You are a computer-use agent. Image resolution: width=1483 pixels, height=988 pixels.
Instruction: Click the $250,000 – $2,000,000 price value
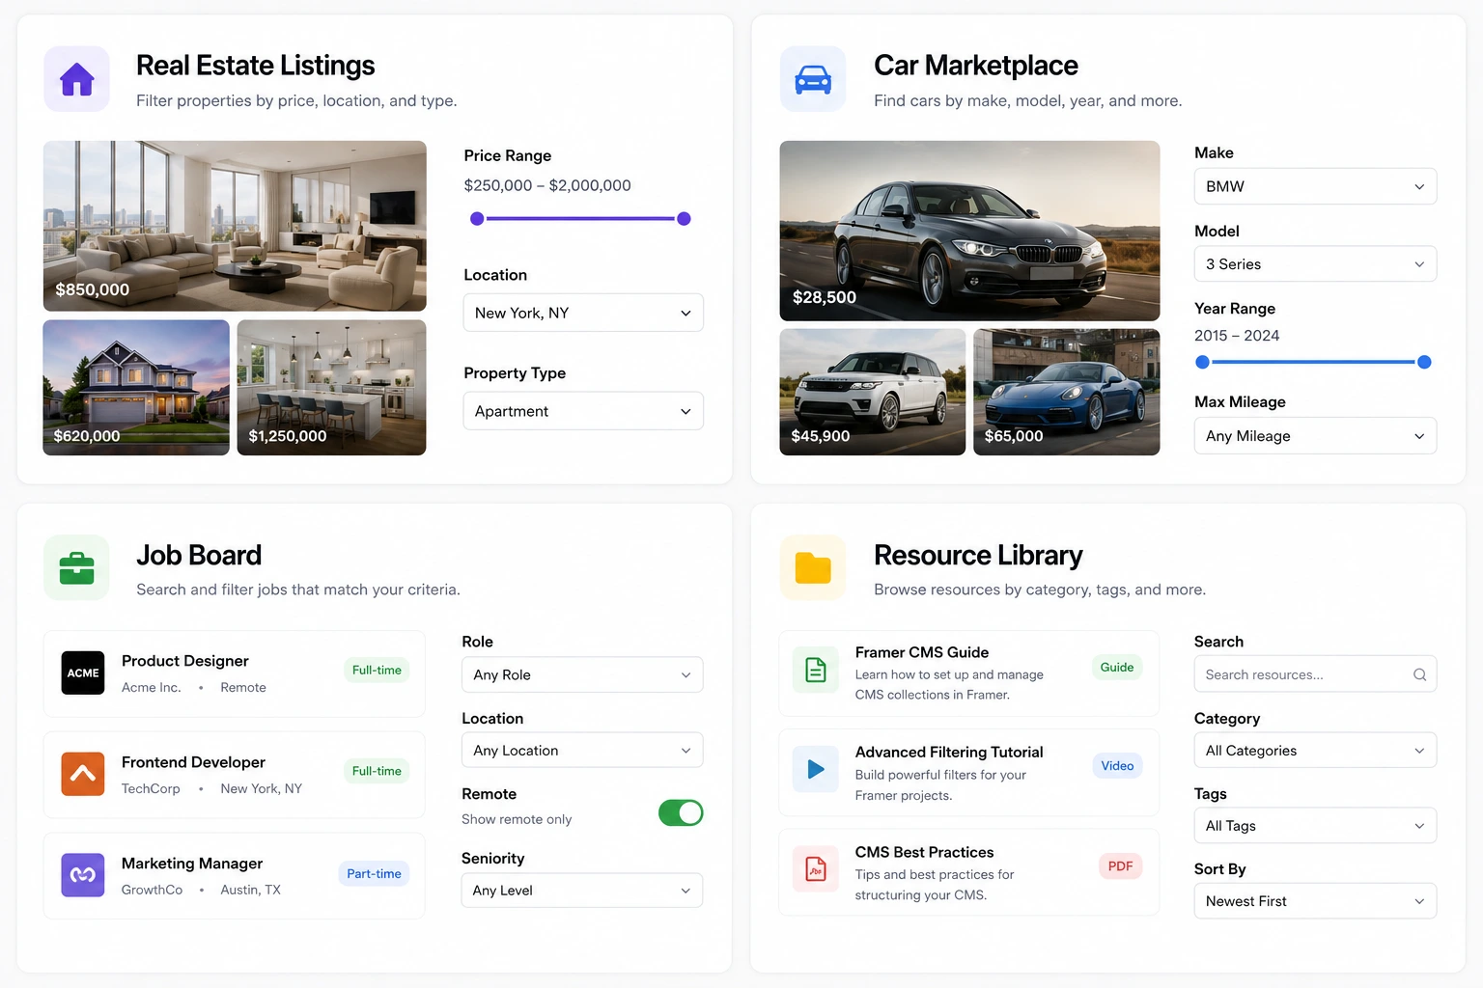547,185
